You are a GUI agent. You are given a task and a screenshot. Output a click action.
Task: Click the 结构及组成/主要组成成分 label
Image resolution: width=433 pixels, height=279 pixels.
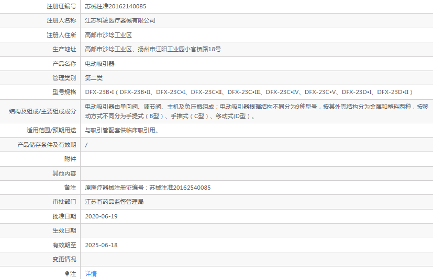pos(42,111)
